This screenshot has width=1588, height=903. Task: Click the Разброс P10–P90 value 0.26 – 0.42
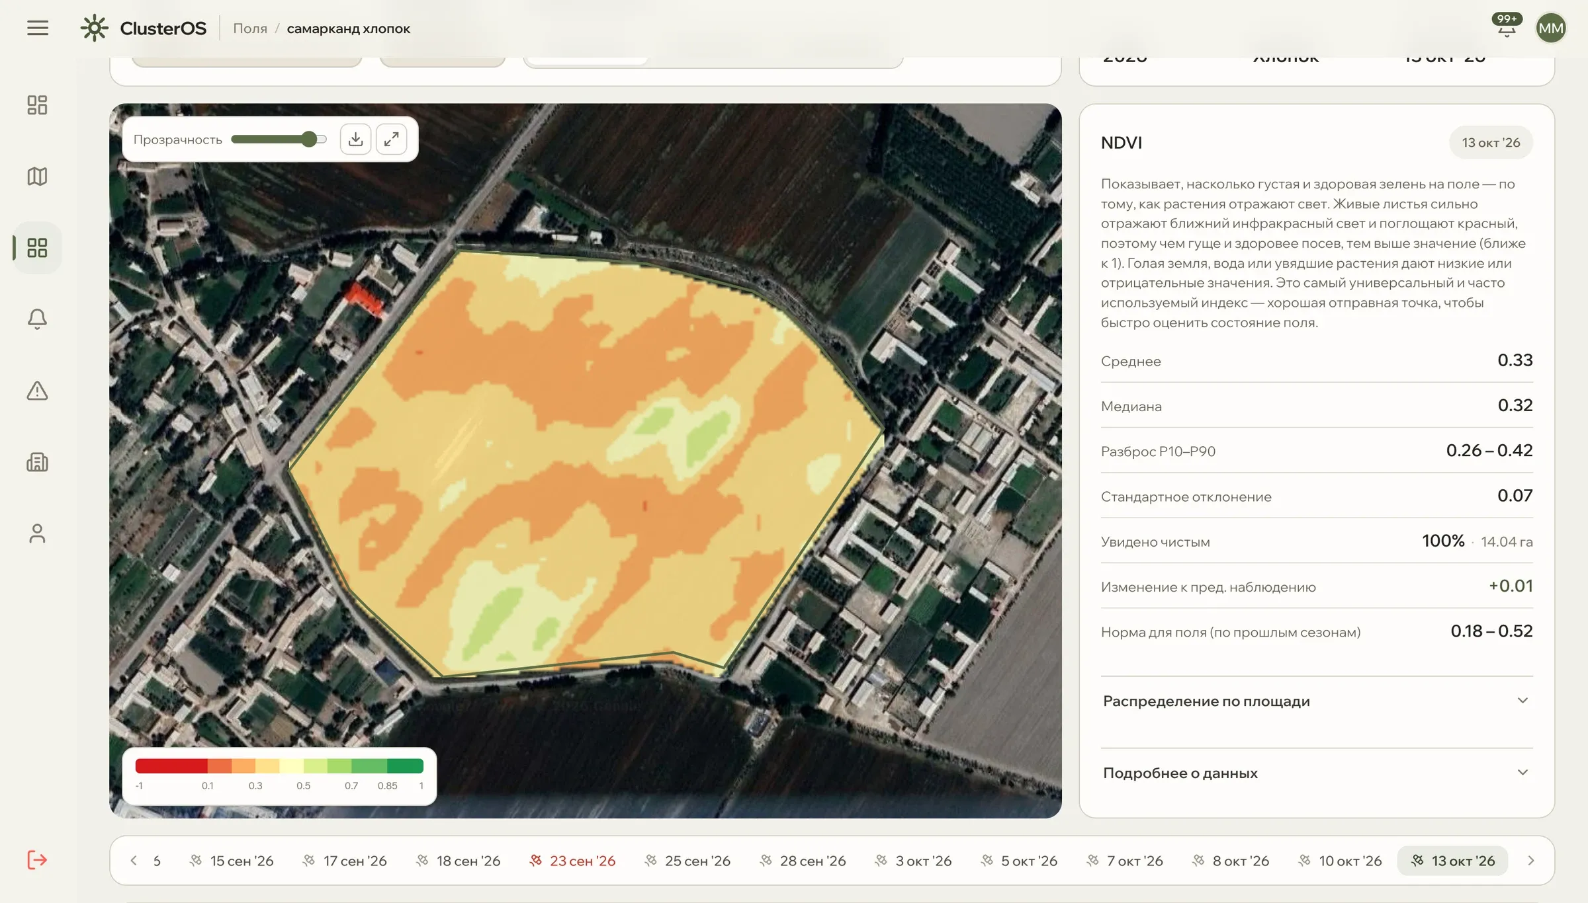pyautogui.click(x=1489, y=450)
